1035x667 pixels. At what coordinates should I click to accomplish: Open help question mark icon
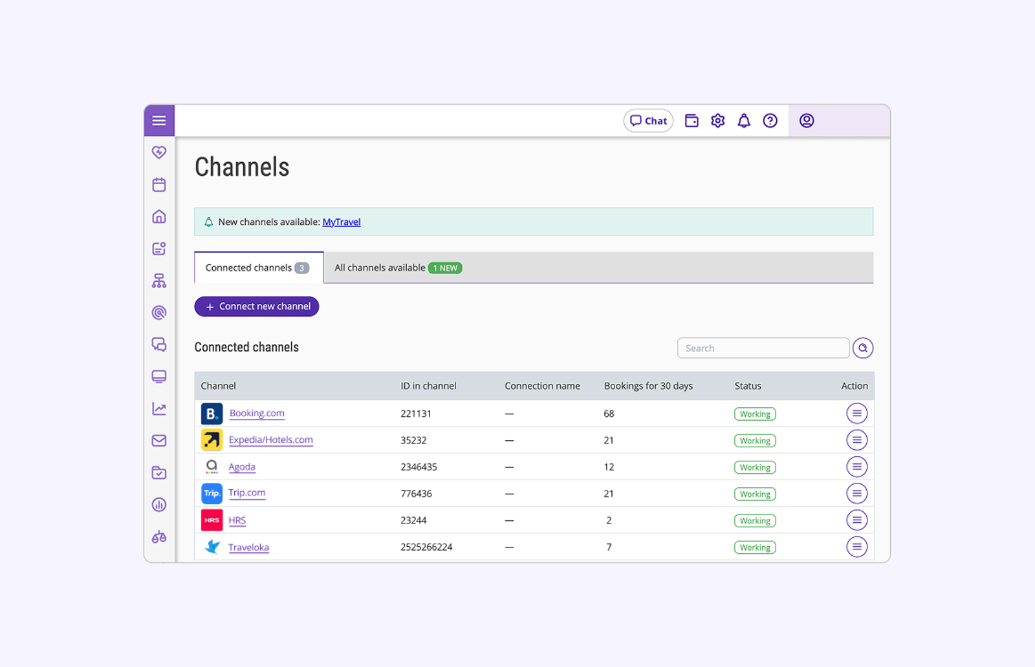point(770,121)
